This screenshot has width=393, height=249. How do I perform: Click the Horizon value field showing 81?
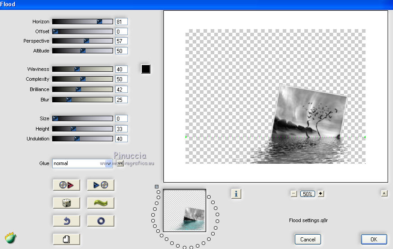[x=122, y=22]
